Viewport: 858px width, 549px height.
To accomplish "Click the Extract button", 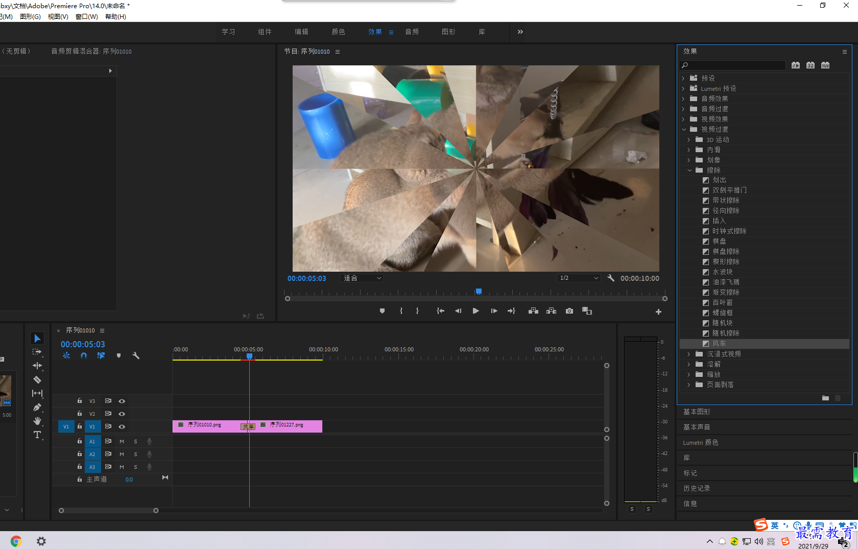I will [x=552, y=311].
